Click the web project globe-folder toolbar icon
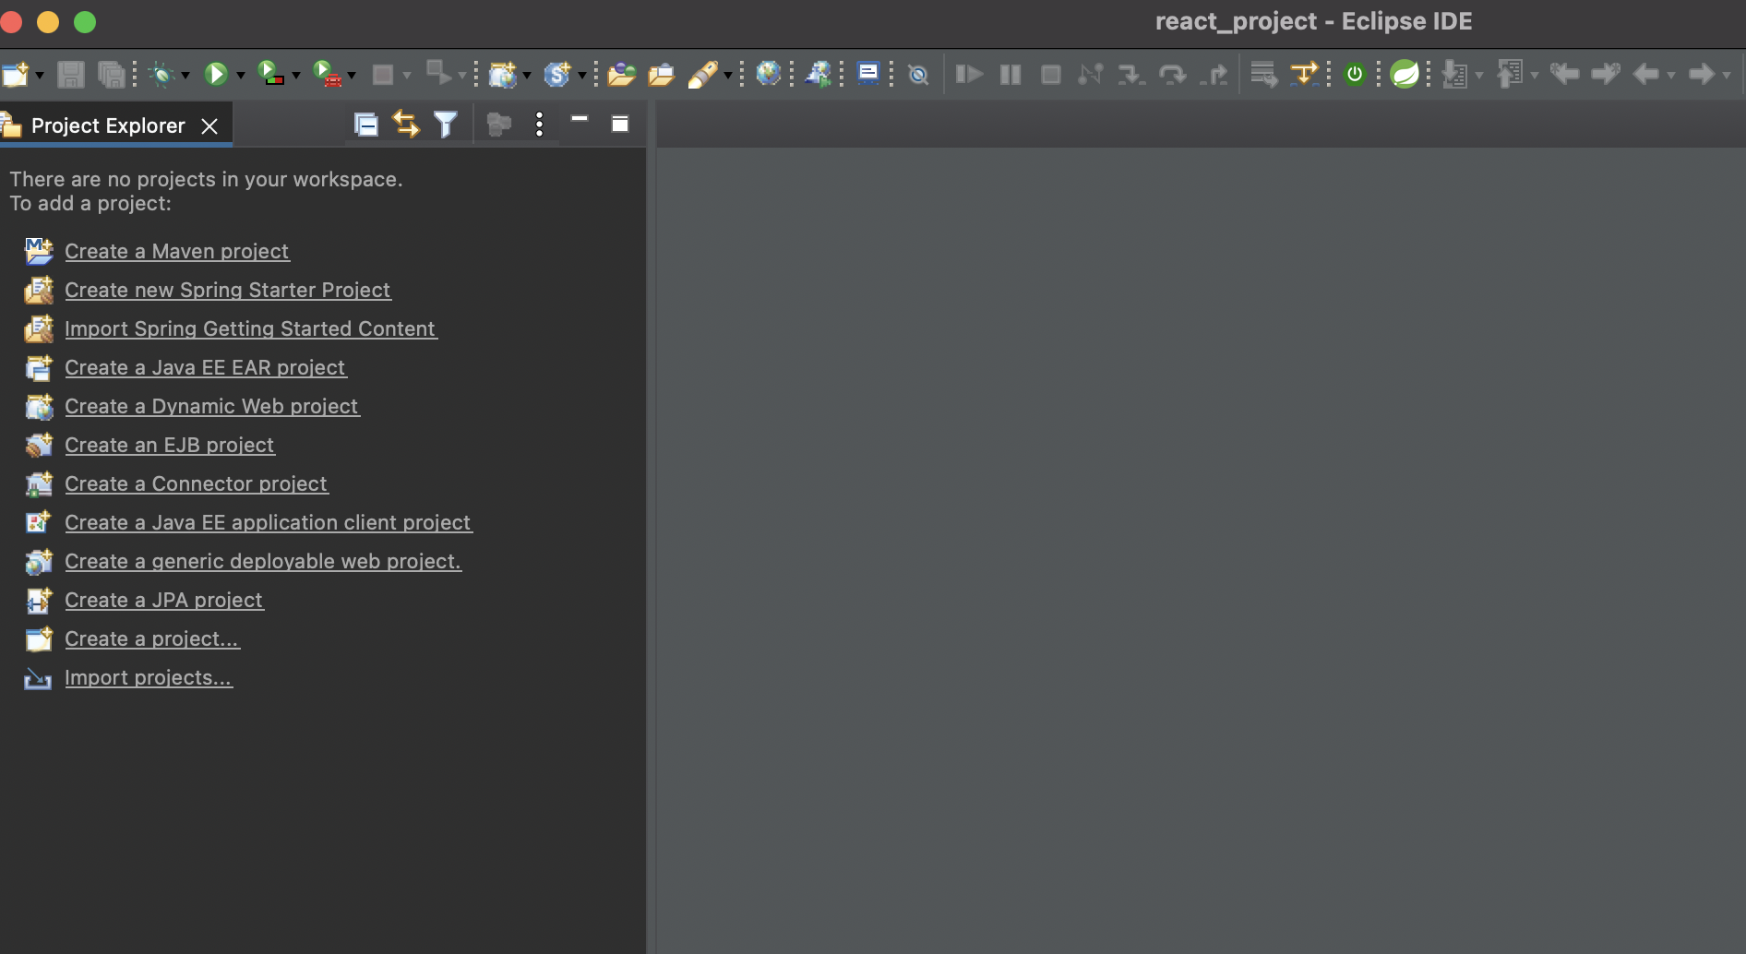The height and width of the screenshot is (954, 1746). pos(502,74)
